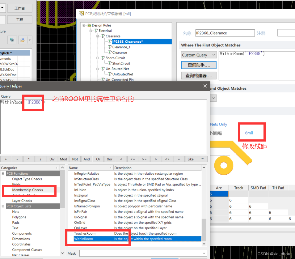Open the second object match dropdown arrow
The image size is (295, 259).
(213, 98)
